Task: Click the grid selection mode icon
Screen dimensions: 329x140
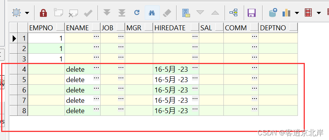Action: pos(17,13)
